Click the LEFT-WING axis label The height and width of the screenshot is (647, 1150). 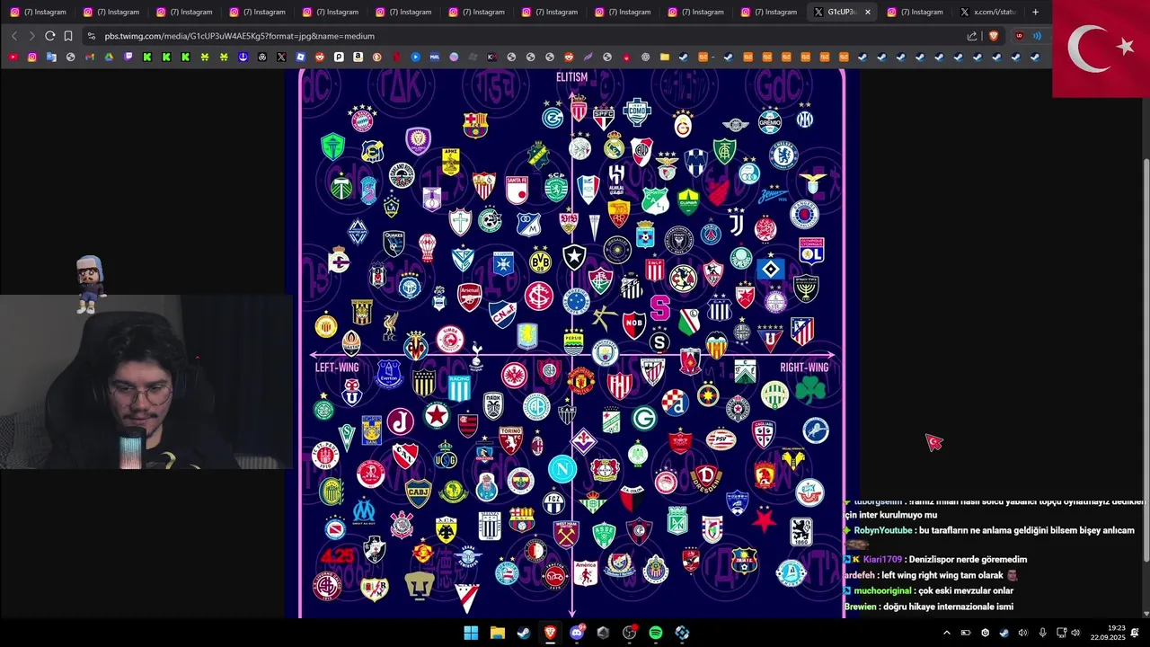click(337, 368)
